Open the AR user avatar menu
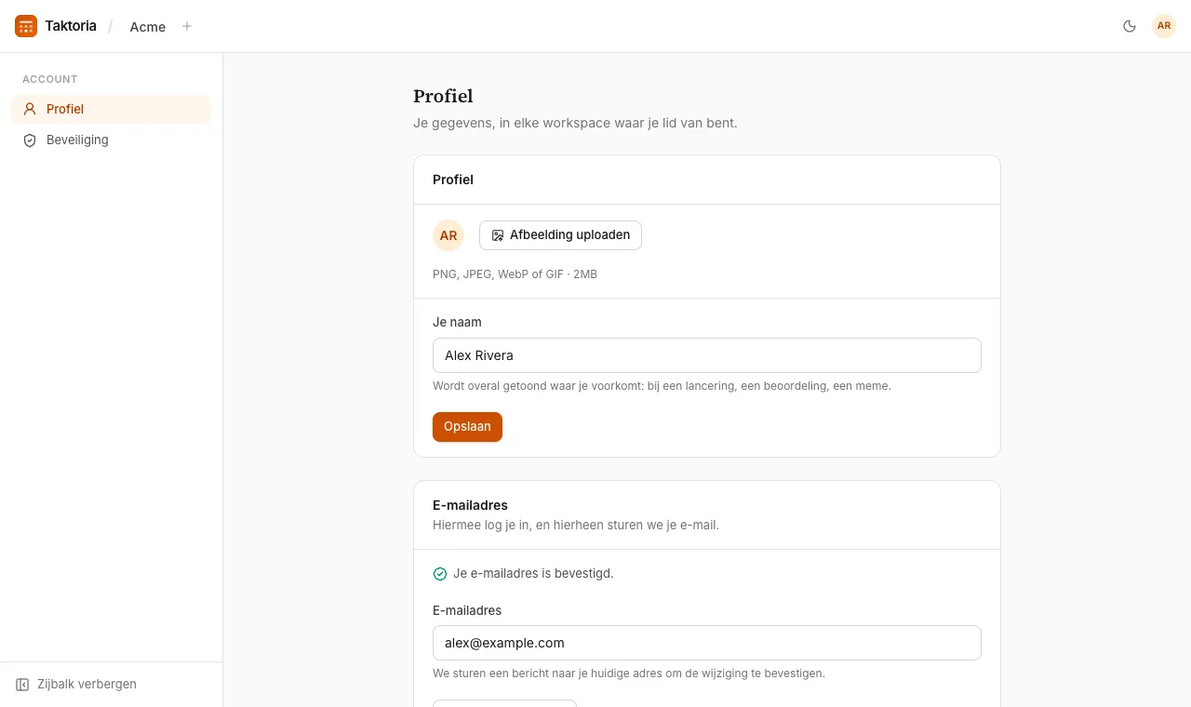Viewport: 1191px width, 707px height. [x=1164, y=26]
